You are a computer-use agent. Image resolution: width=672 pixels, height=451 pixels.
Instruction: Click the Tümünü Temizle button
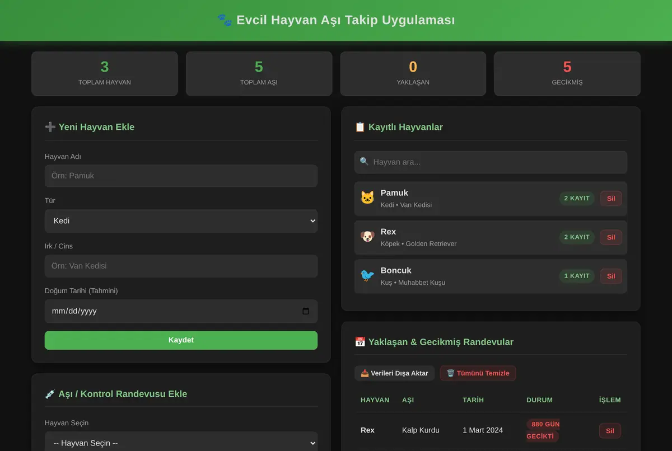point(478,373)
